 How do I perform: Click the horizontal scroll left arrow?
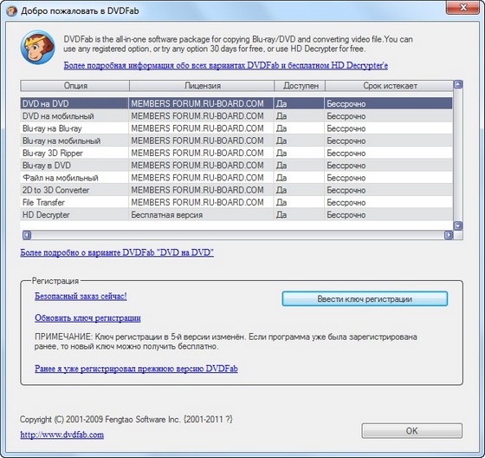point(27,235)
